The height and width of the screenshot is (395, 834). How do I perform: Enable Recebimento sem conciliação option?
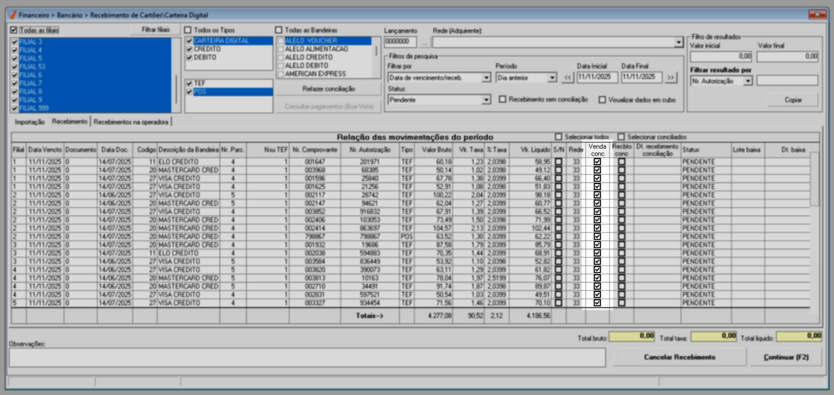click(x=503, y=100)
